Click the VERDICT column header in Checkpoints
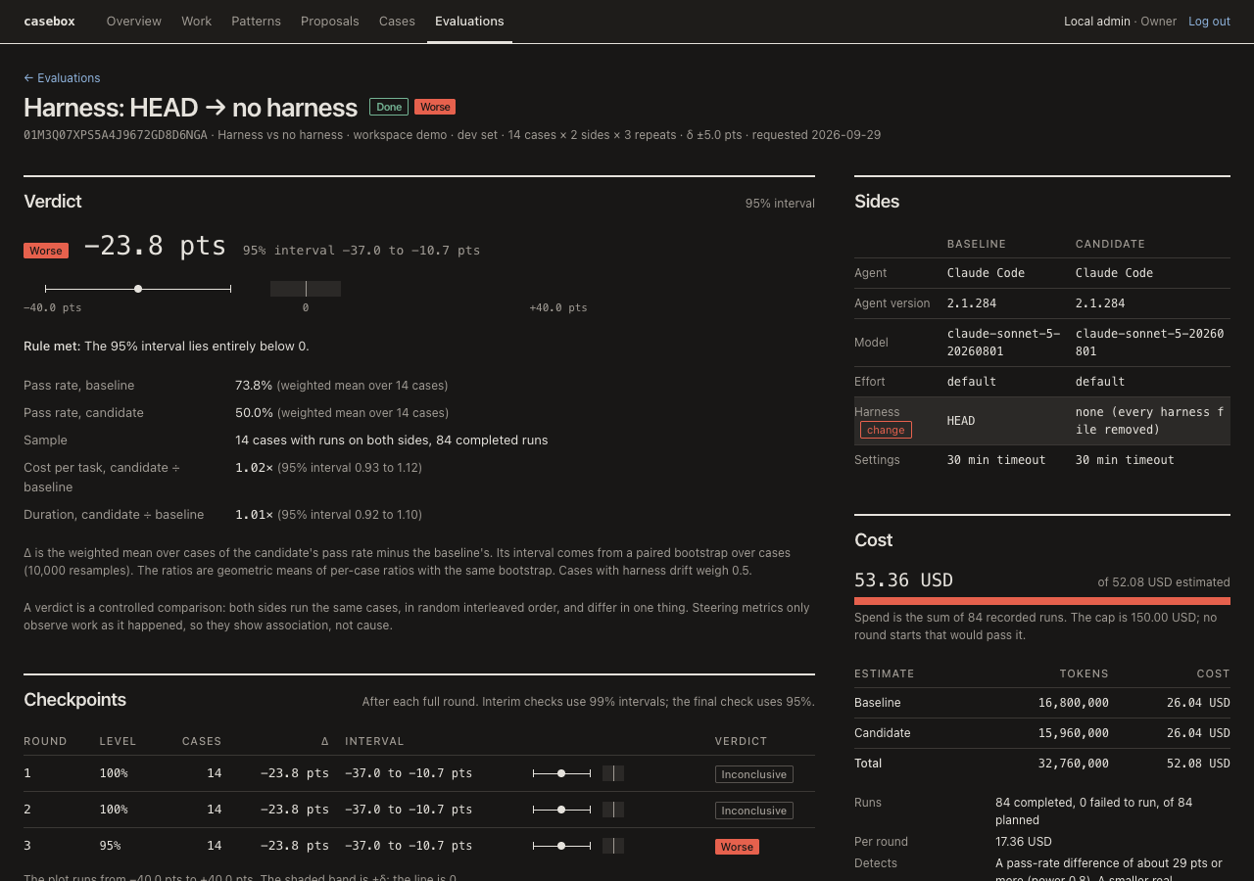The width and height of the screenshot is (1254, 881). [x=741, y=741]
